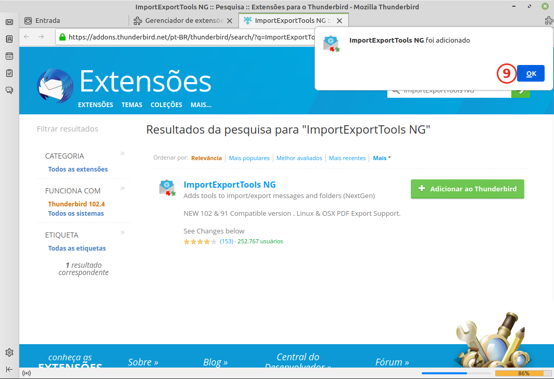
Task: Open Settings via the gear icon
Action: click(x=9, y=352)
